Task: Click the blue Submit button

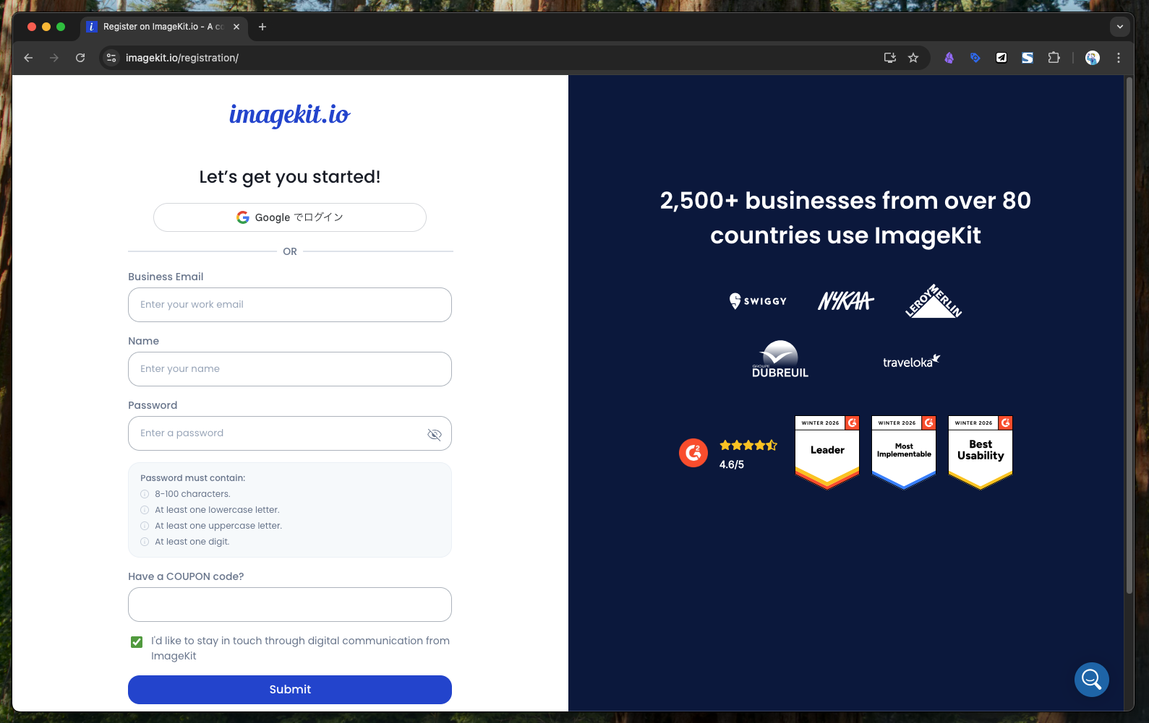Action: point(289,690)
